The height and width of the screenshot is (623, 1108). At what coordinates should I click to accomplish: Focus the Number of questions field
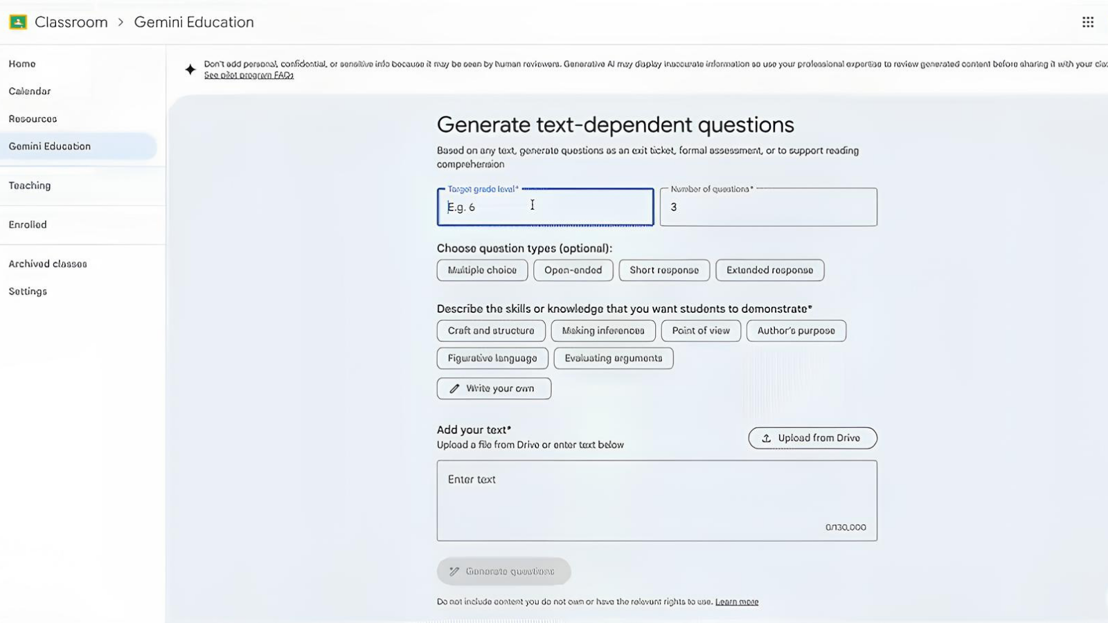768,207
